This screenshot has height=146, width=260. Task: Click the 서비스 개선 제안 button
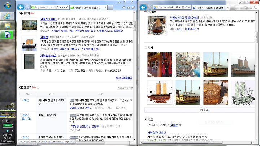(x=125, y=87)
